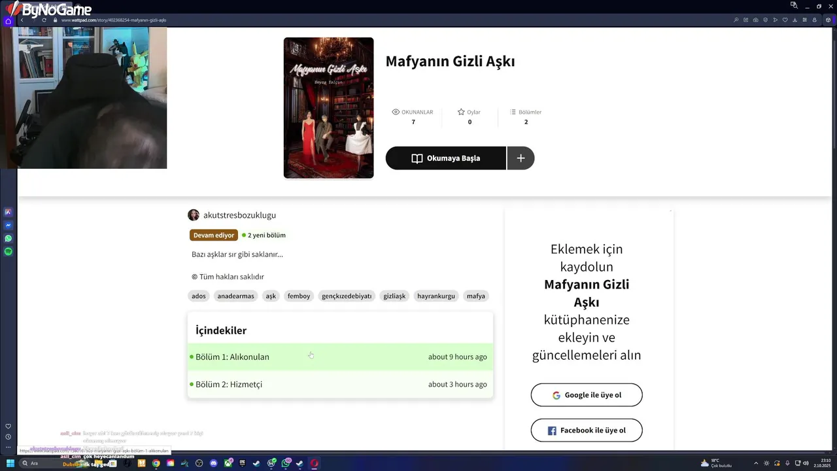Open Aria AI icon in sidebar
Viewport: 837px width, 471px height.
point(8,212)
